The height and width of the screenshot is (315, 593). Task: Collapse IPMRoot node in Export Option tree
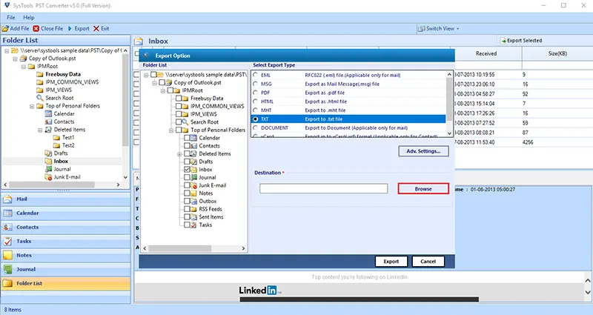click(x=162, y=90)
